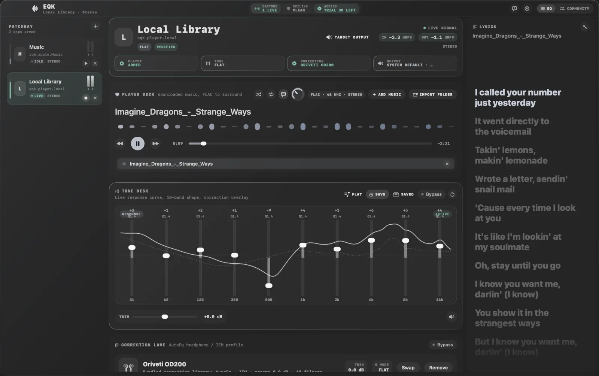The image size is (599, 376).
Task: Click the Verified badge under Local Library
Action: [x=166, y=47]
